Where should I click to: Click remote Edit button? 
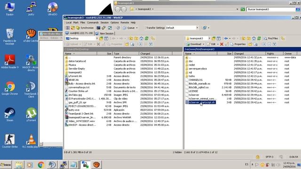coord(211,44)
